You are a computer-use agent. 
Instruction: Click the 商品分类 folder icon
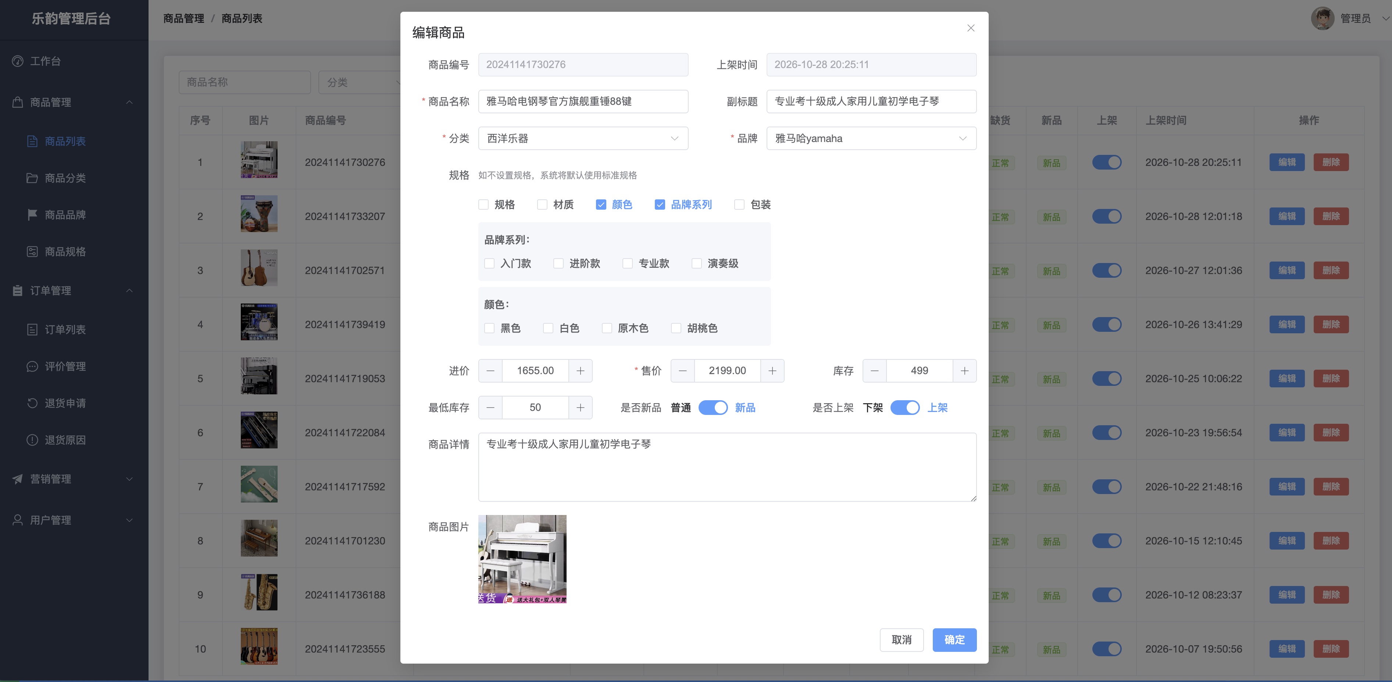tap(32, 178)
